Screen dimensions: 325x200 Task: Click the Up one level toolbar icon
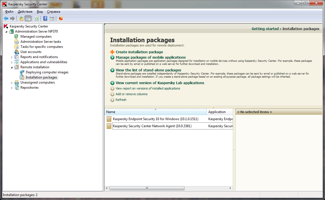pos(21,19)
